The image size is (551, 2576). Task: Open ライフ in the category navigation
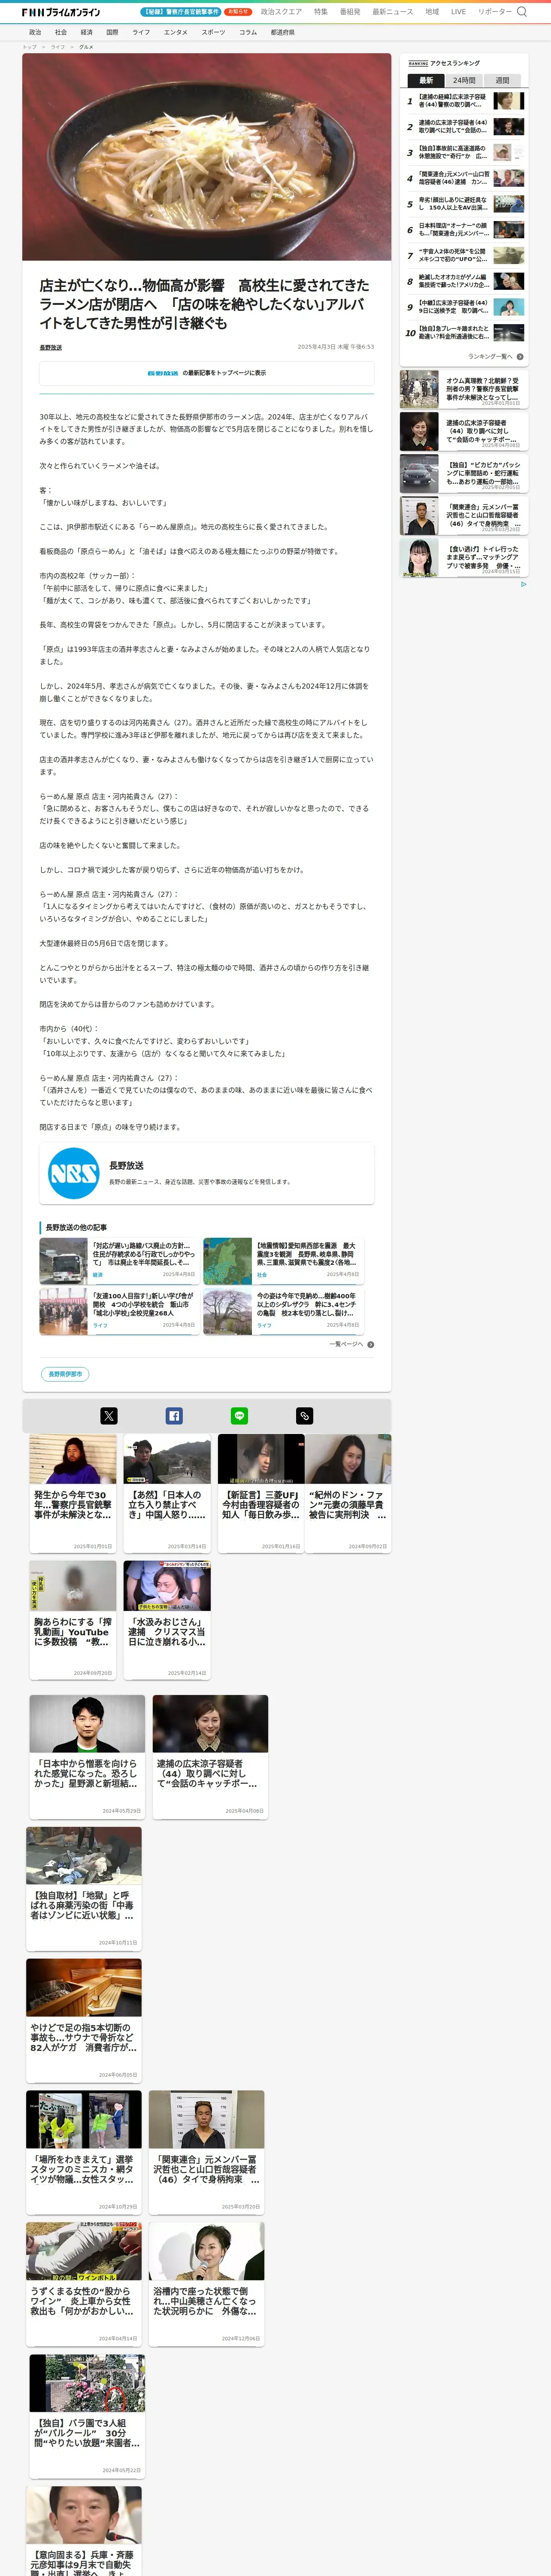pos(141,32)
